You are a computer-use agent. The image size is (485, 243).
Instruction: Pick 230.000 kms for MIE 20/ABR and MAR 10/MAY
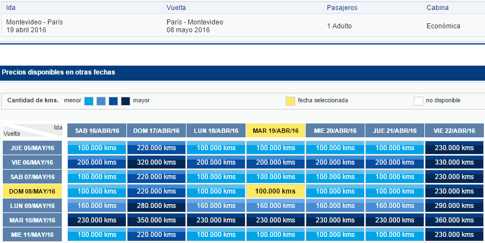point(335,220)
